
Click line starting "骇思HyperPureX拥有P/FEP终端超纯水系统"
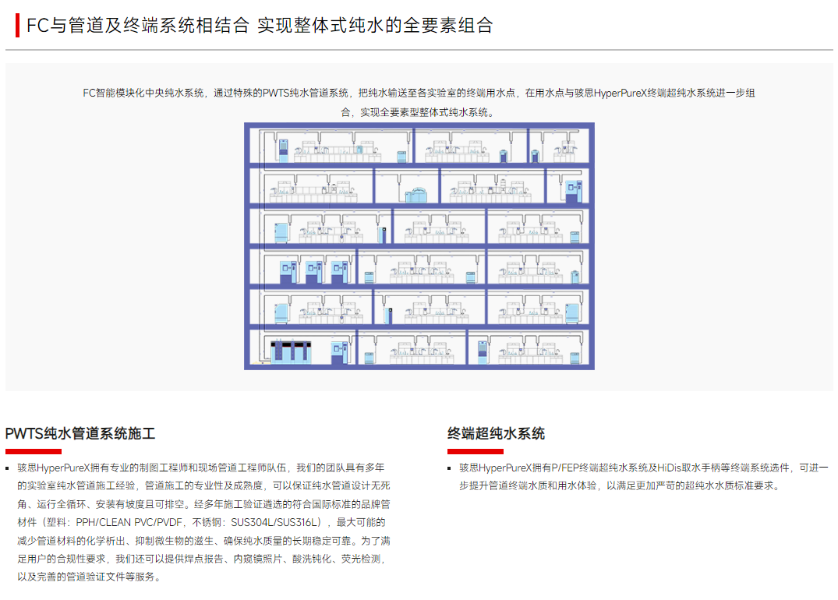point(643,468)
